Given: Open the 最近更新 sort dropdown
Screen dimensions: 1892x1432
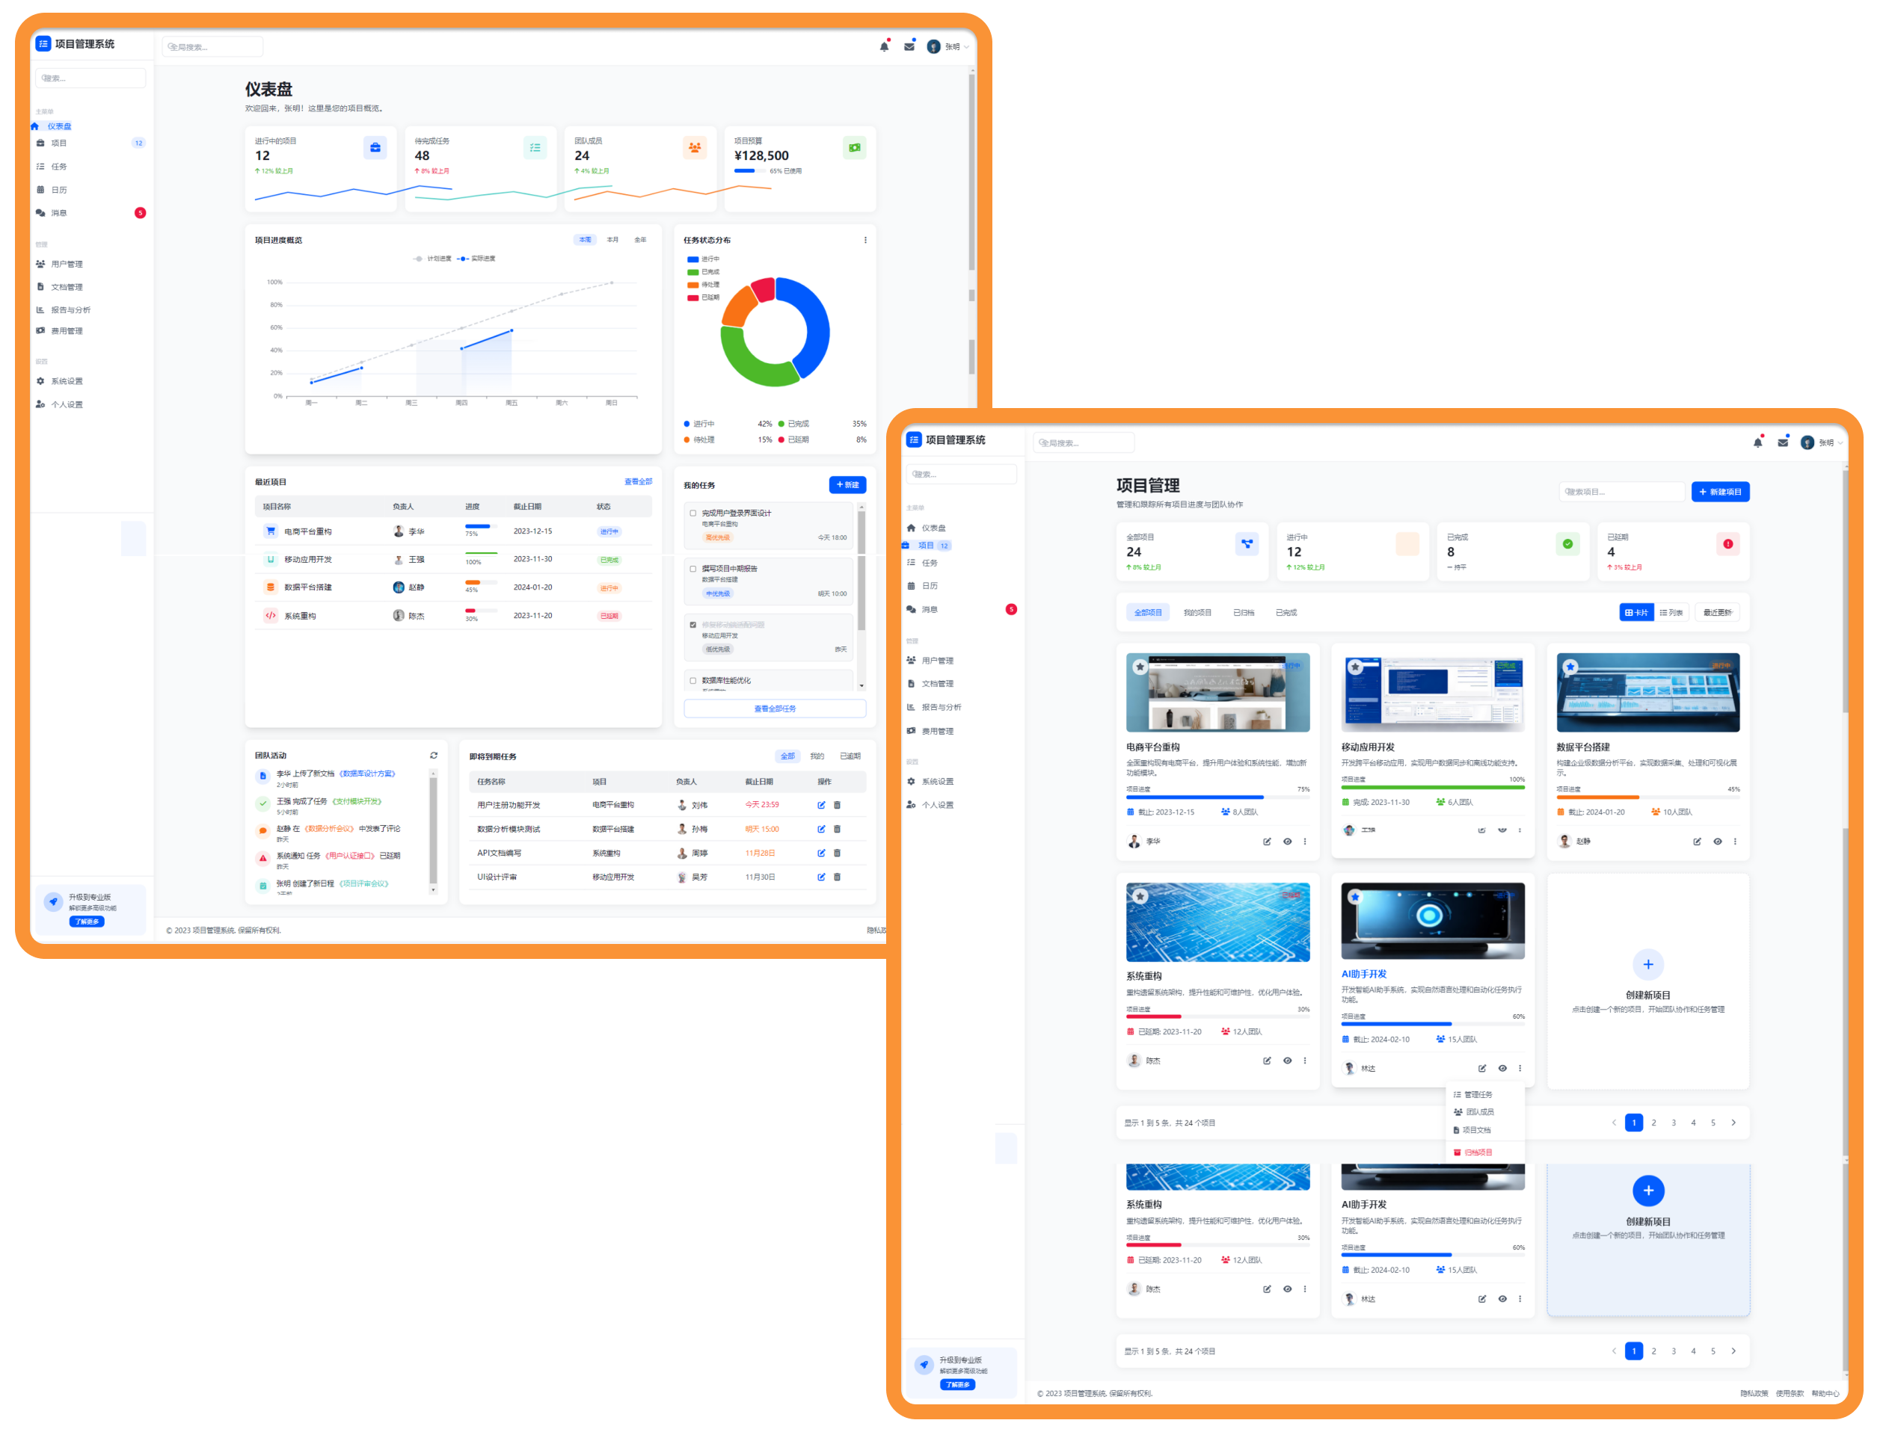Looking at the screenshot, I should coord(1717,613).
